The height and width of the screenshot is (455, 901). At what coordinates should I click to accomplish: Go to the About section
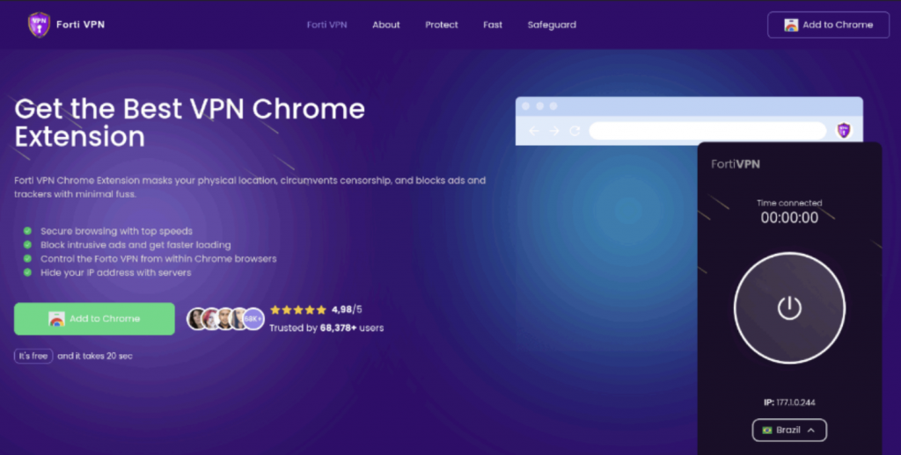coord(385,25)
